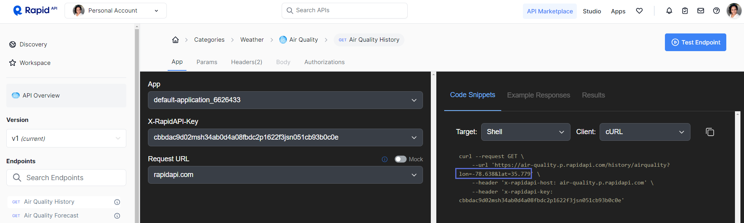Open the Target Shell dropdown
Screen dimensions: 744x223
tap(526, 132)
